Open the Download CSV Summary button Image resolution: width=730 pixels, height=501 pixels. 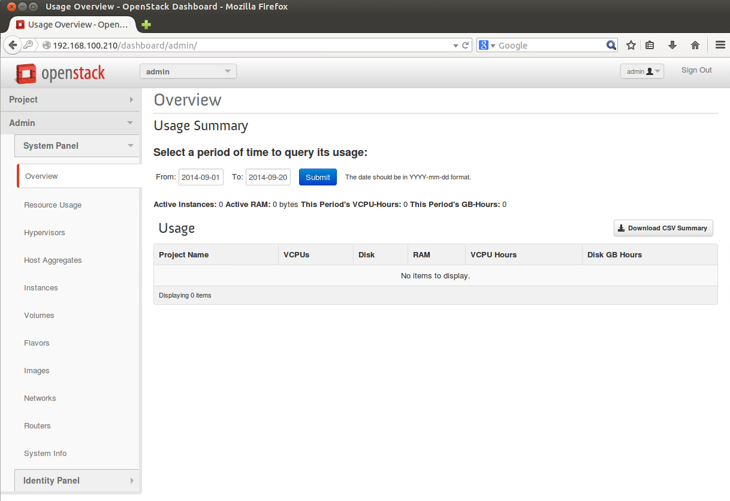(x=663, y=228)
